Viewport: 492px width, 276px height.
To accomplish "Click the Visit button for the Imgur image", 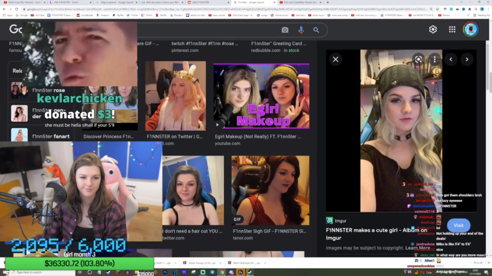I will (x=458, y=225).
